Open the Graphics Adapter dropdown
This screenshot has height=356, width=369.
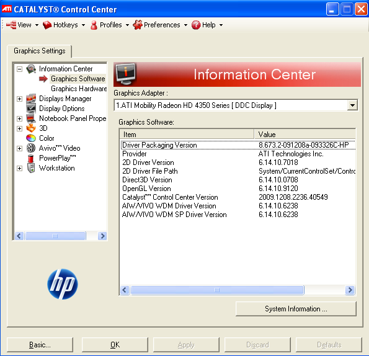pyautogui.click(x=352, y=105)
